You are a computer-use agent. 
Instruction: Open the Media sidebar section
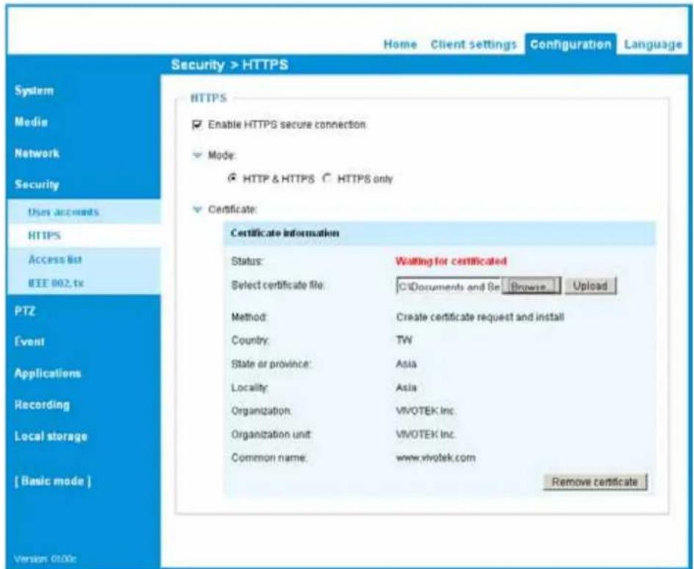31,122
